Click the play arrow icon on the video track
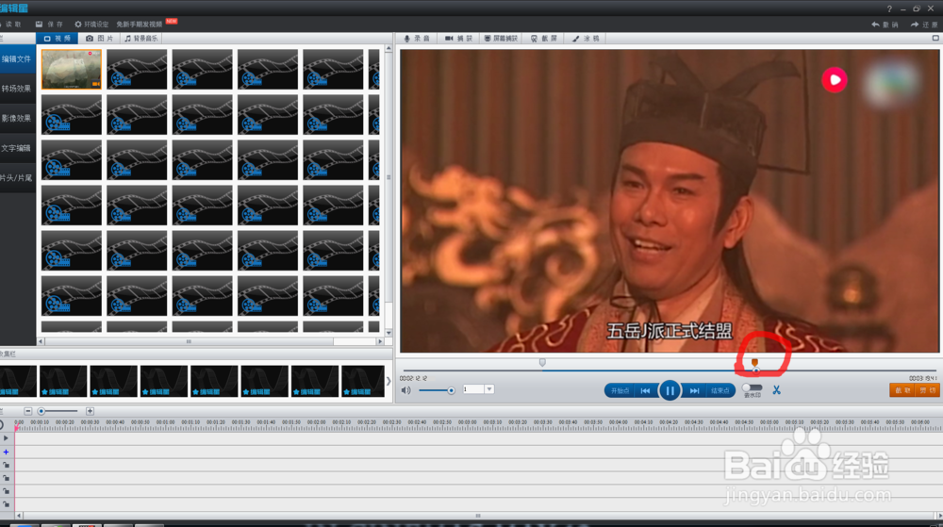Screen dimensions: 943x527 6,438
